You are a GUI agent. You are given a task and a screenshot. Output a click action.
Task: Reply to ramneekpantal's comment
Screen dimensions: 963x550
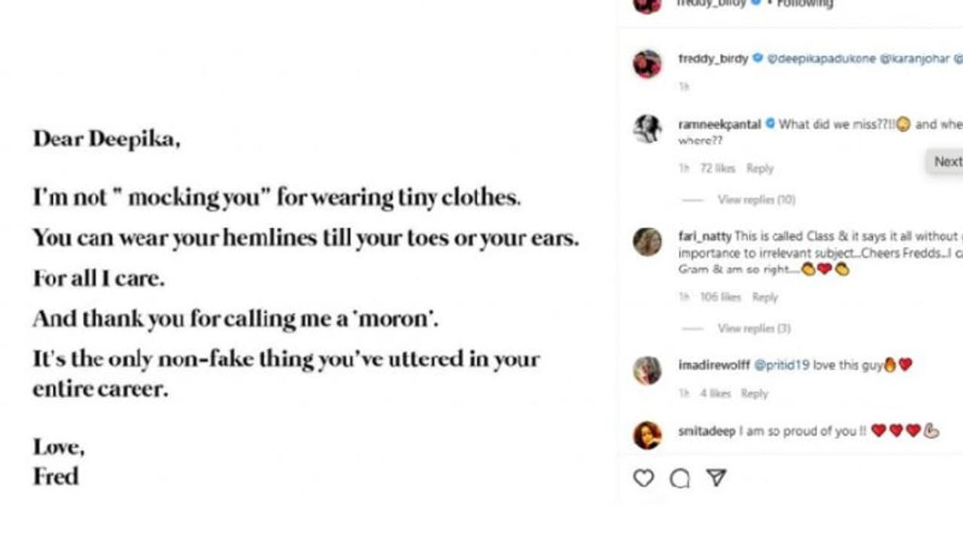pos(760,169)
